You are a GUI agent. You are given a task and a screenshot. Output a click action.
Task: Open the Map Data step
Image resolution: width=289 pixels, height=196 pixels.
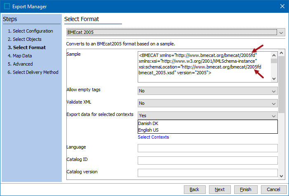20,56
